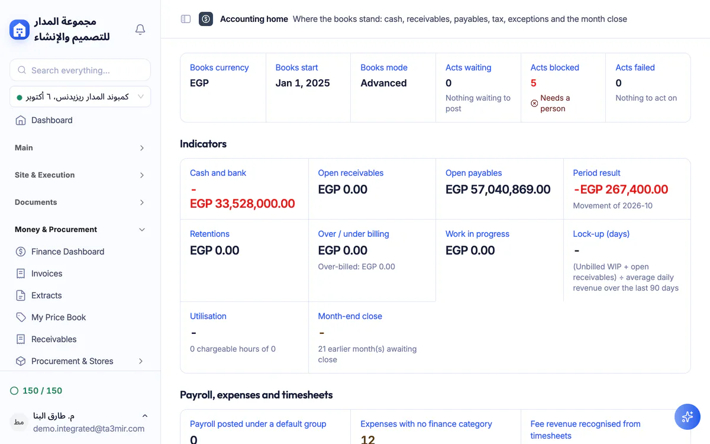The image size is (710, 444).
Task: Click the 150 / 150 circle icon
Action: [x=14, y=391]
